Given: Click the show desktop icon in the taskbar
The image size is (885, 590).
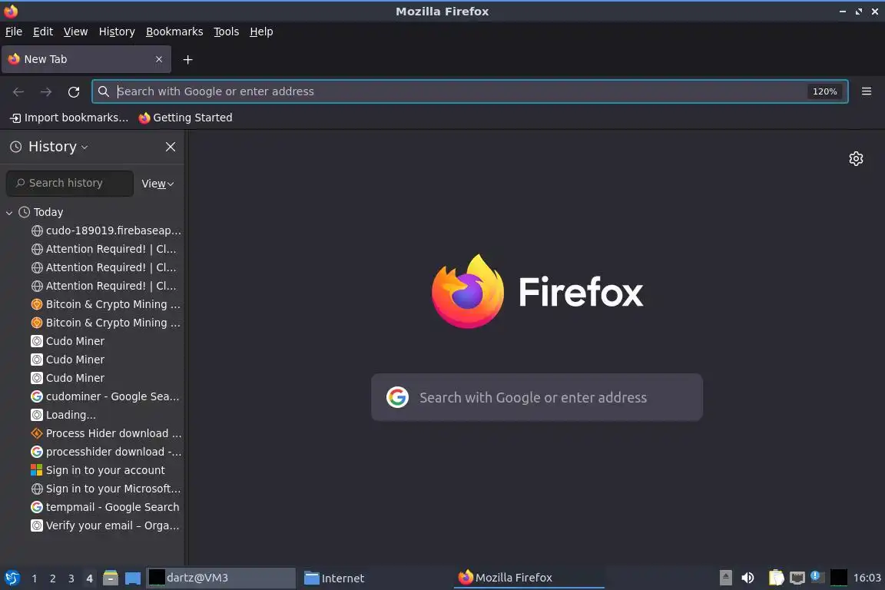Looking at the screenshot, I should (133, 578).
